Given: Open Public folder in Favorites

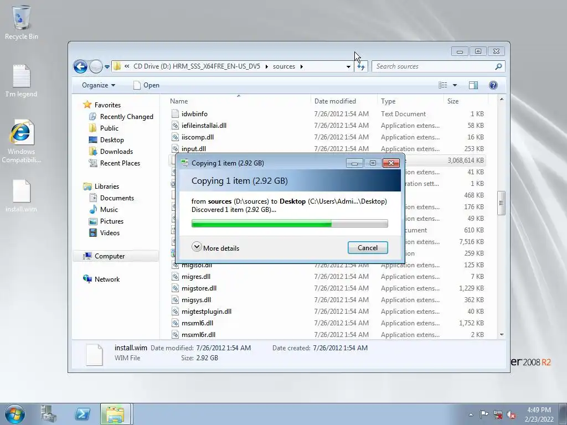Looking at the screenshot, I should [x=109, y=128].
